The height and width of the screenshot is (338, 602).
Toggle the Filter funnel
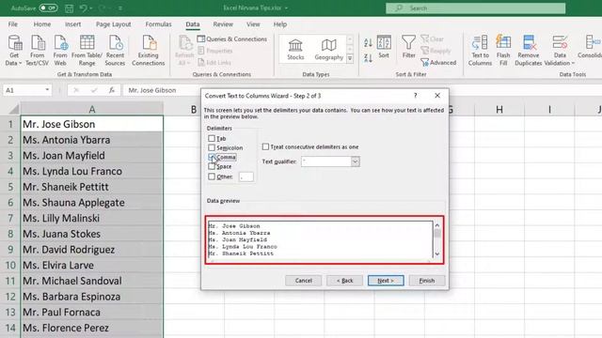pyautogui.click(x=408, y=47)
